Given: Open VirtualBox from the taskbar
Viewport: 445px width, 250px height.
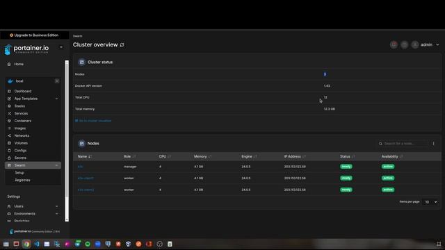Looking at the screenshot, I should pos(128,244).
